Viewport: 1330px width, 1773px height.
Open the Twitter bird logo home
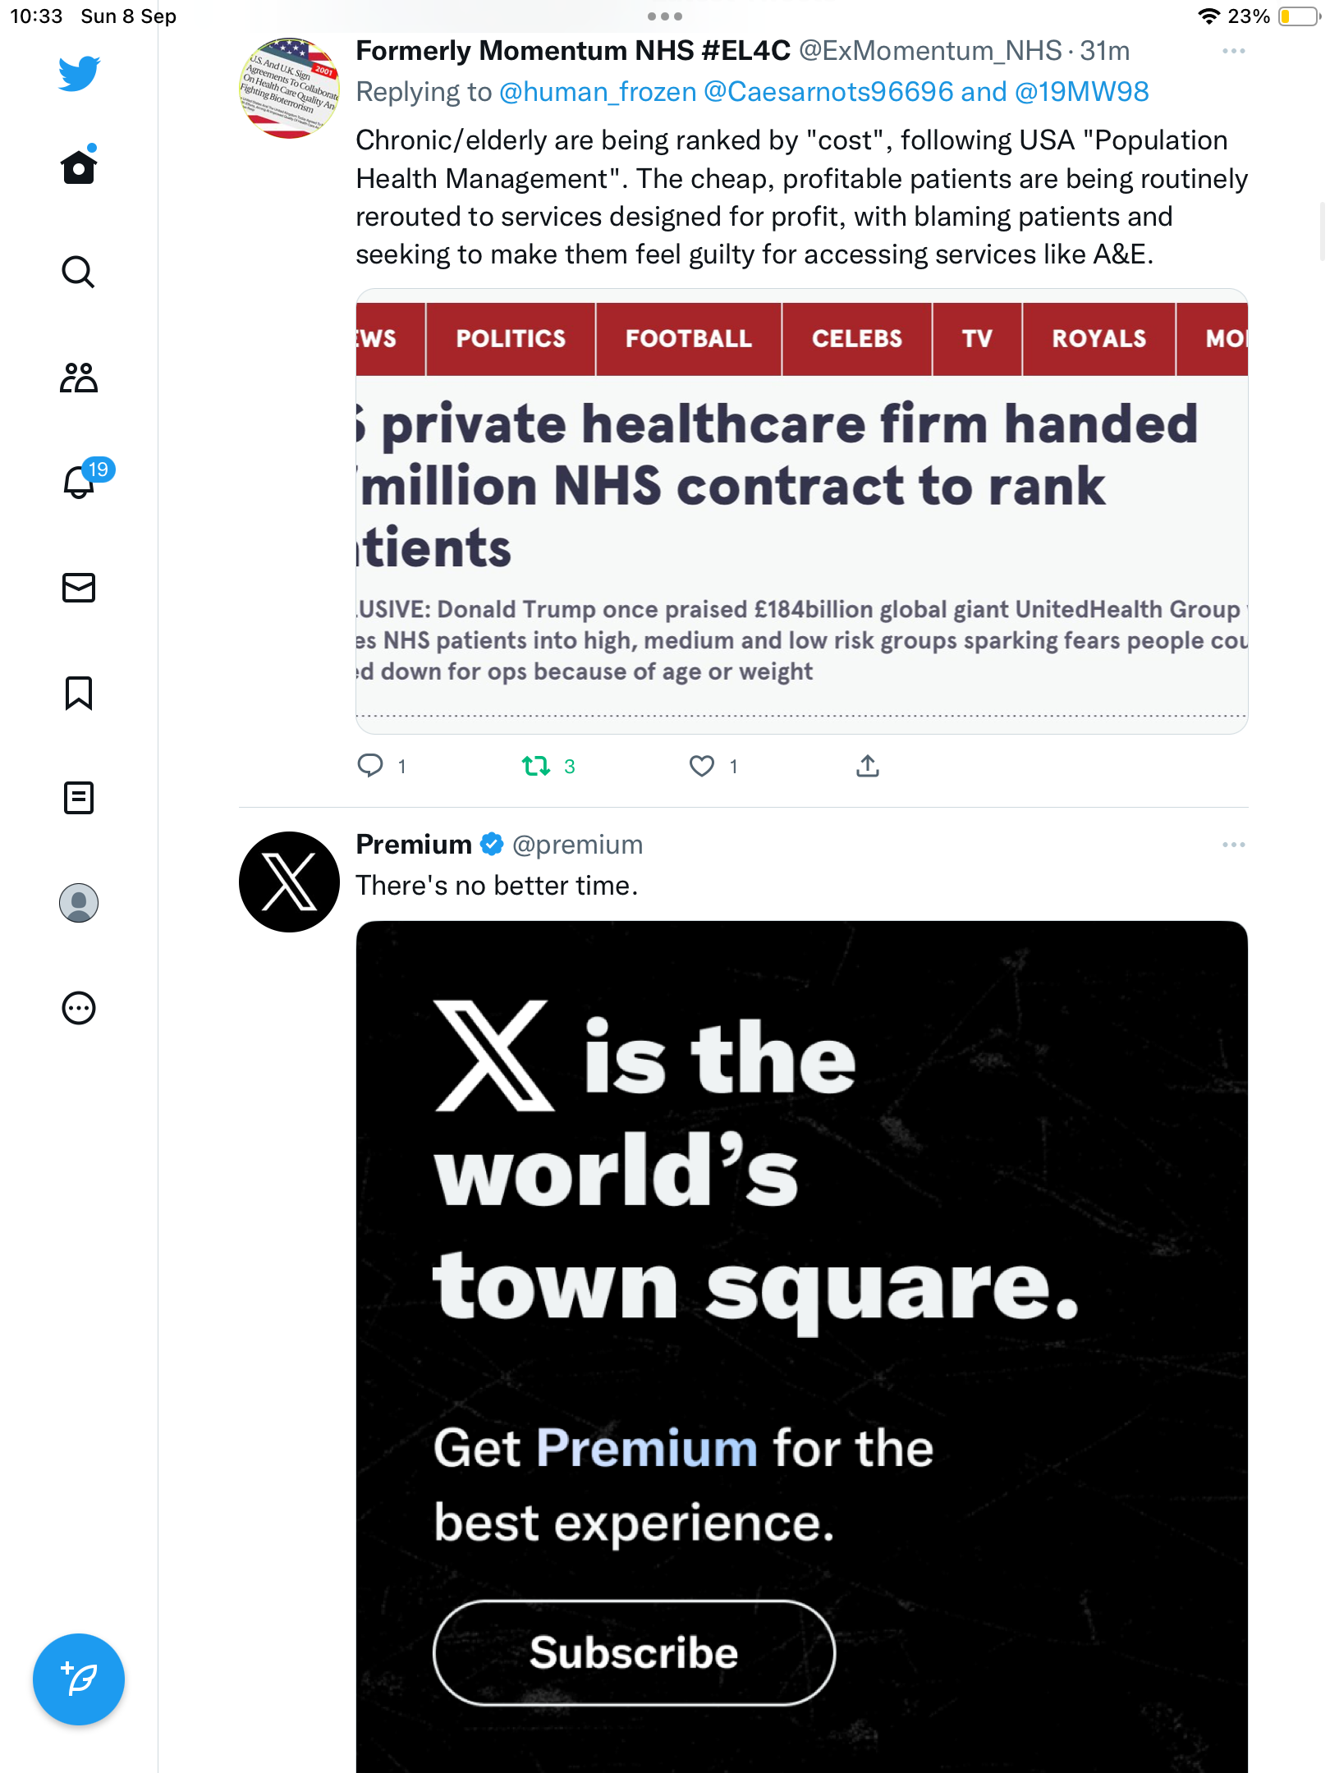79,73
